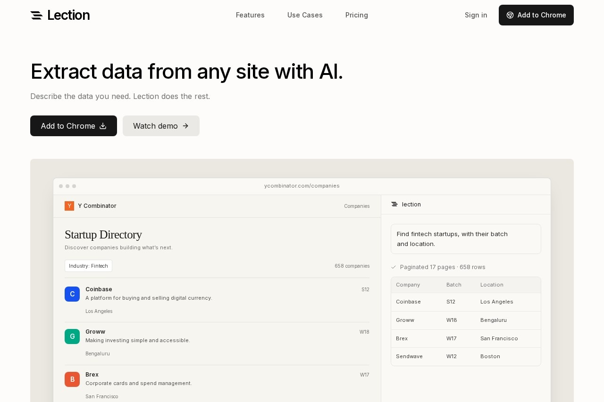Click the orange Y Combinator logo

pyautogui.click(x=69, y=206)
